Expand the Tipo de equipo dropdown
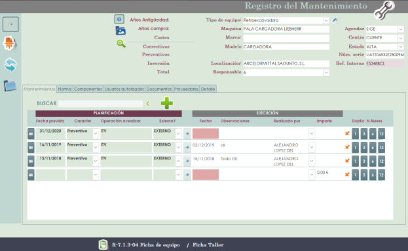The image size is (408, 251). click(326, 20)
